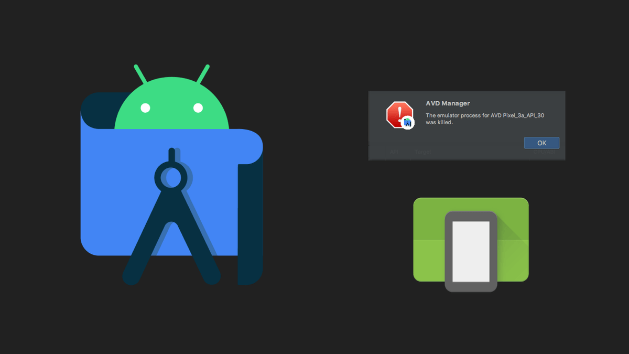Click the green Android robot head

click(x=173, y=100)
